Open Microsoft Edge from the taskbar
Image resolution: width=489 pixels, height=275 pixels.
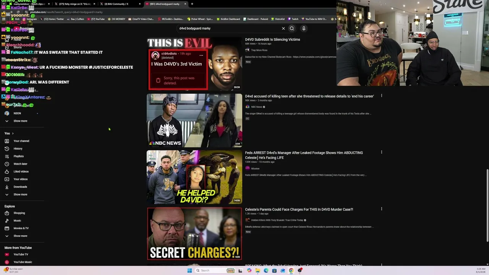point(266,270)
